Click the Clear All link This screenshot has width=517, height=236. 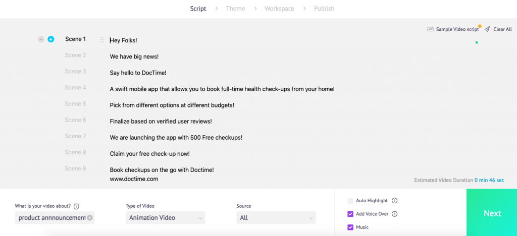pos(502,29)
